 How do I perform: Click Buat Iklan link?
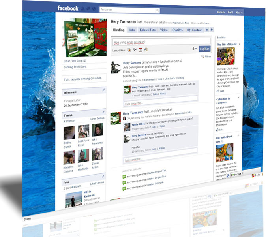pos(221,38)
